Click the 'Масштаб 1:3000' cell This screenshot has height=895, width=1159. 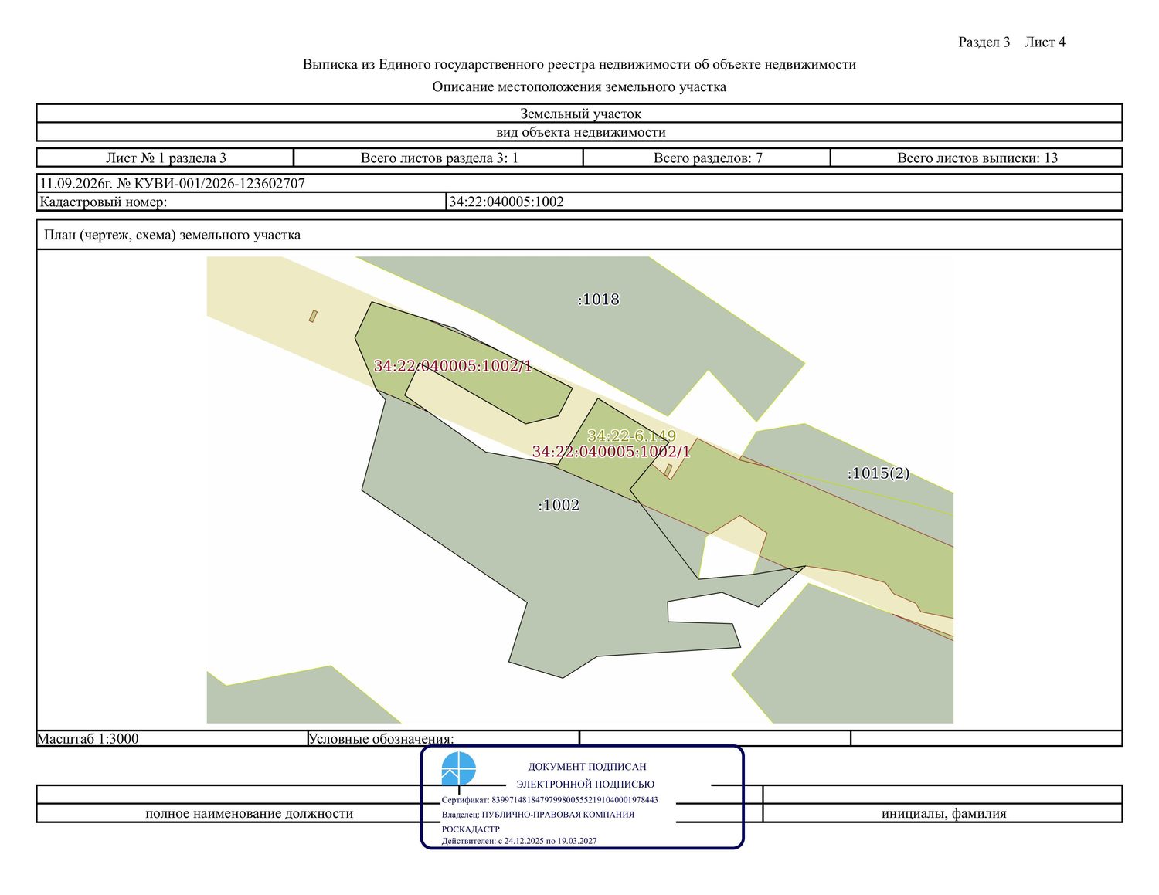click(x=172, y=738)
